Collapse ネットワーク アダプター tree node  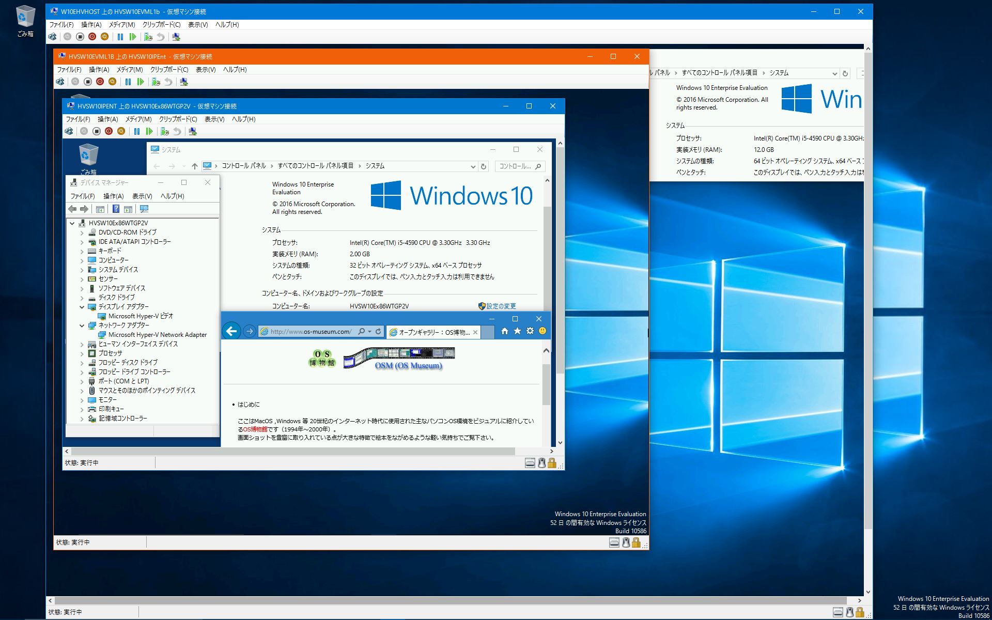coord(82,326)
